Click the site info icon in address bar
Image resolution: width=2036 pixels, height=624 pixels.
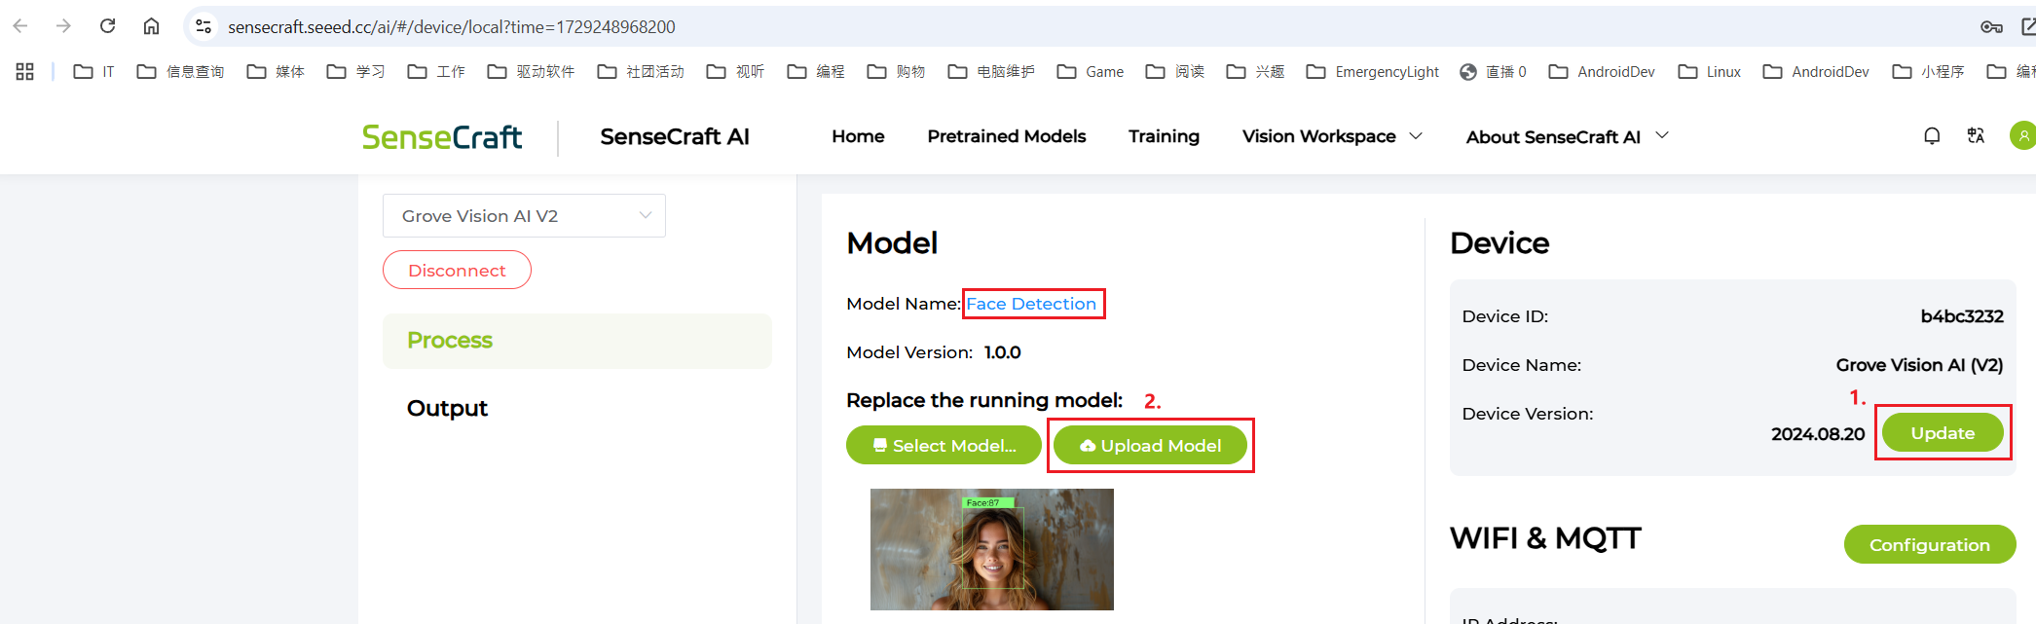[204, 26]
